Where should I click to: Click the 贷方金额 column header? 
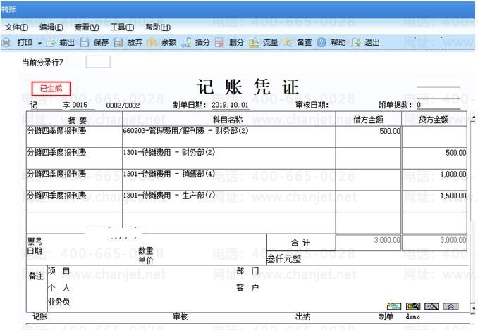[x=433, y=120]
